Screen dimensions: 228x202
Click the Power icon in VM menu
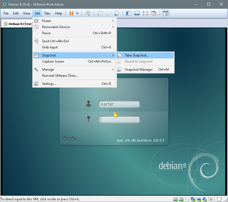pyautogui.click(x=36, y=21)
